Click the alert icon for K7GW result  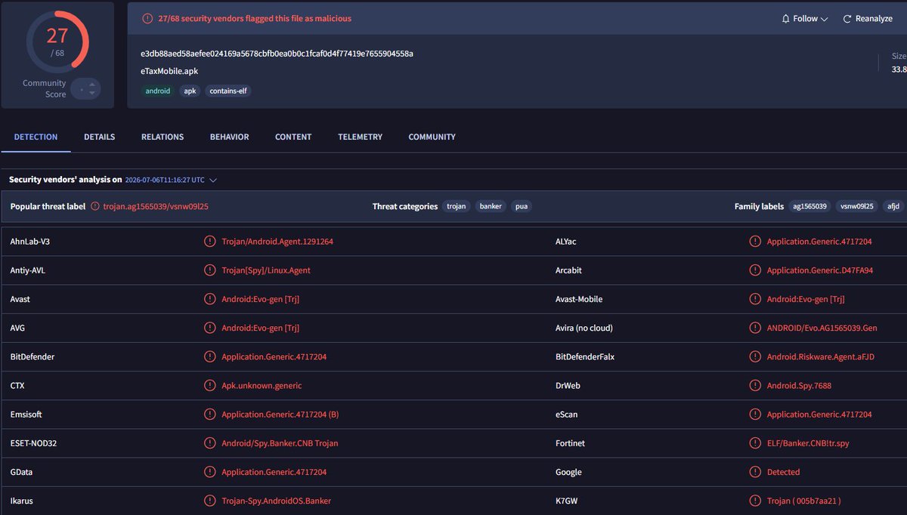click(754, 501)
